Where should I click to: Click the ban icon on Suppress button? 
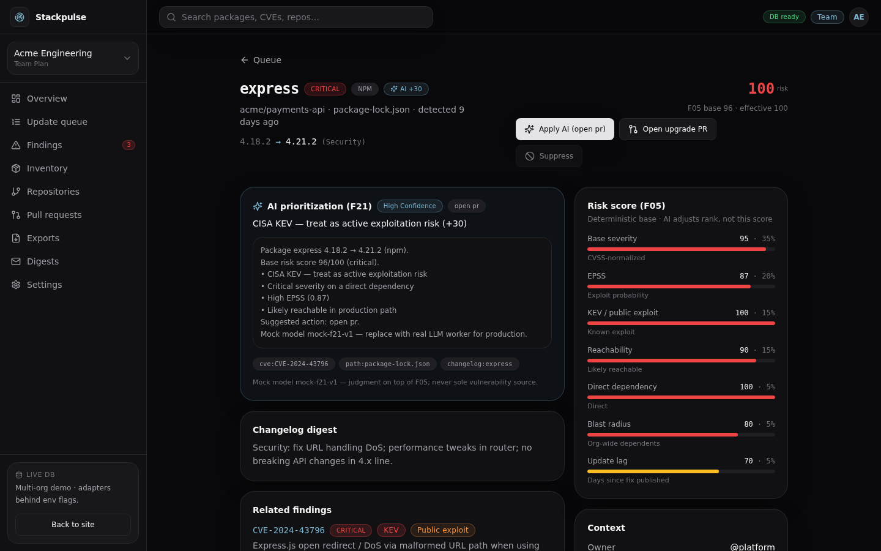point(530,156)
